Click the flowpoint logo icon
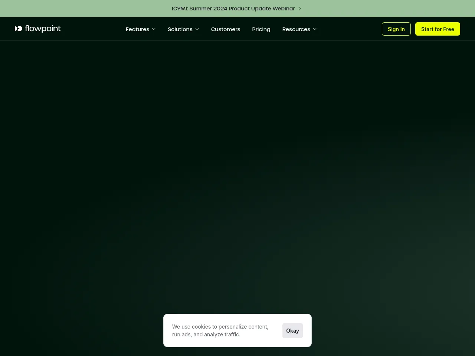 point(19,29)
